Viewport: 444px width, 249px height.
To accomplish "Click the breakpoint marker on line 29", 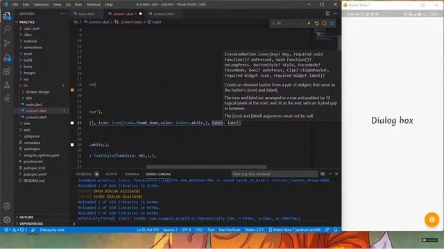I will click(x=72, y=145).
